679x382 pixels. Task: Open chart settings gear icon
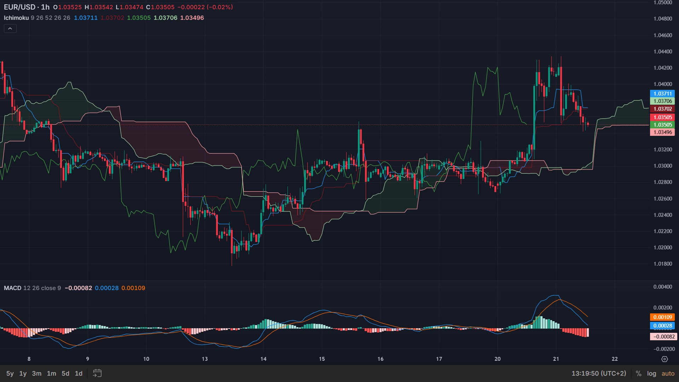point(665,359)
